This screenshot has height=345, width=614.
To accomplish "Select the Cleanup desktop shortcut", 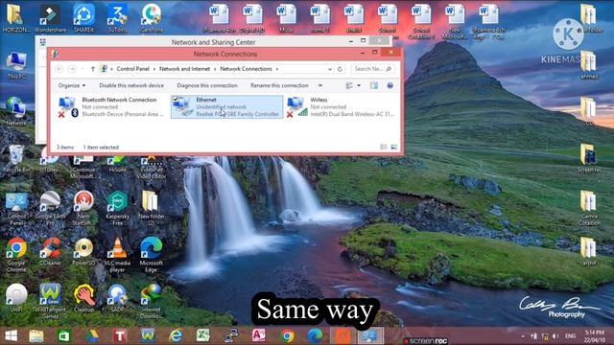I will pyautogui.click(x=83, y=298).
